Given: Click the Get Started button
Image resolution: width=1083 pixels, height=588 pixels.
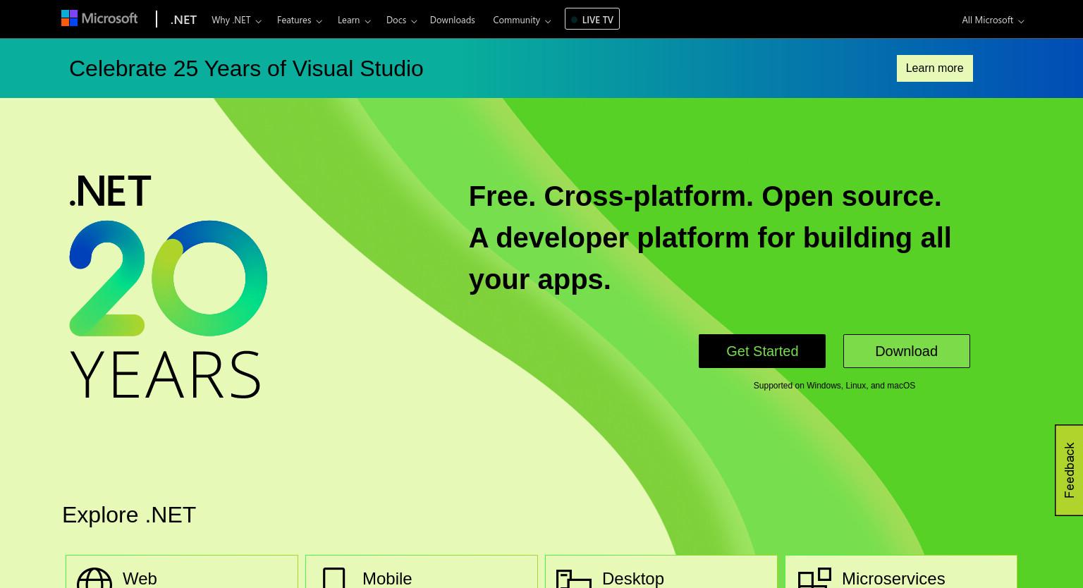Looking at the screenshot, I should [762, 351].
